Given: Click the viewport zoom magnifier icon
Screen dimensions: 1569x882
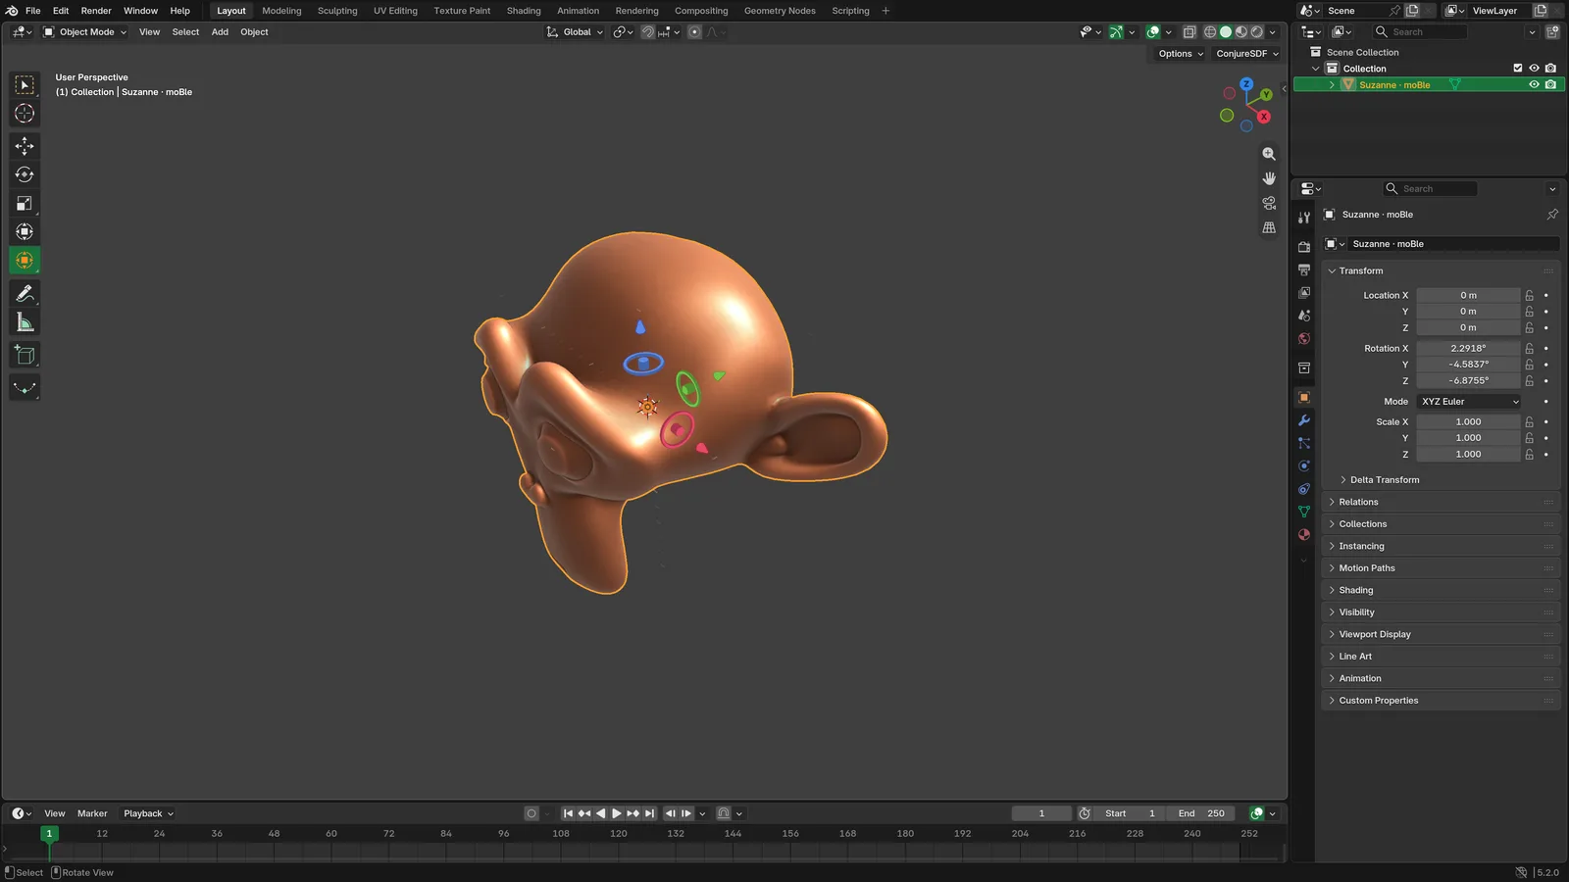Looking at the screenshot, I should pyautogui.click(x=1269, y=154).
